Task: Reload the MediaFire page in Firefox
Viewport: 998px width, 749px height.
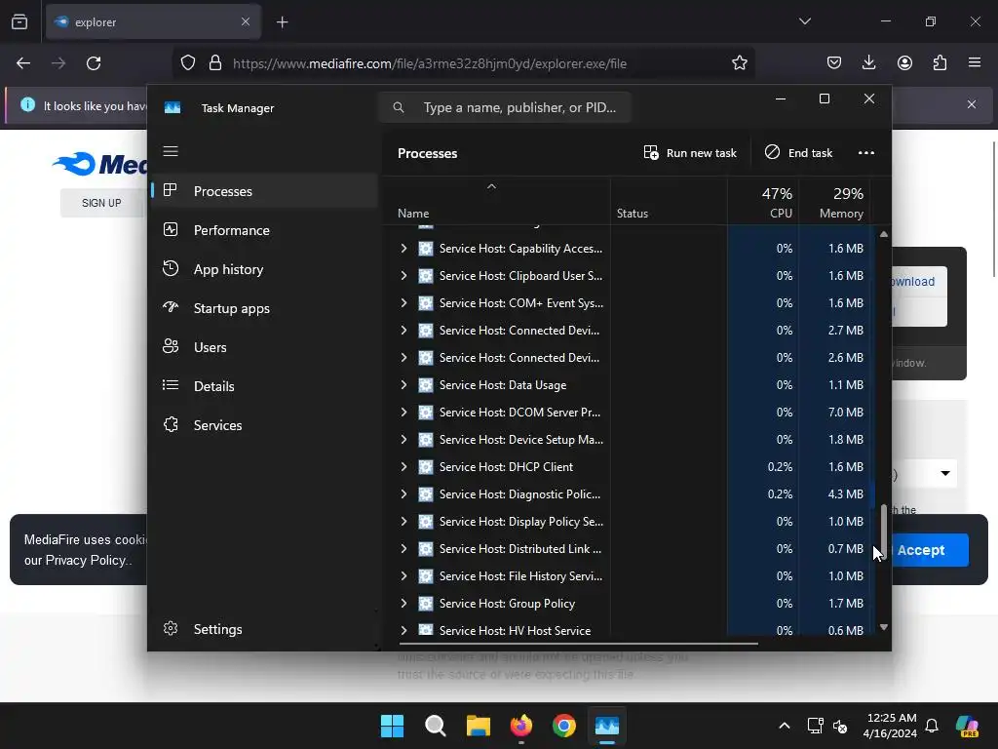Action: pyautogui.click(x=94, y=63)
